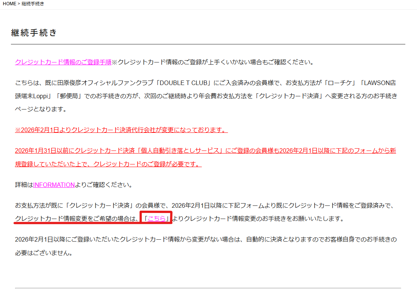Click the 継続手続き breadcrumb item
Viewport: 417px width, 295px height.
tap(33, 4)
